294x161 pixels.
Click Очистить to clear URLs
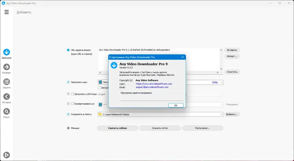click(232, 72)
